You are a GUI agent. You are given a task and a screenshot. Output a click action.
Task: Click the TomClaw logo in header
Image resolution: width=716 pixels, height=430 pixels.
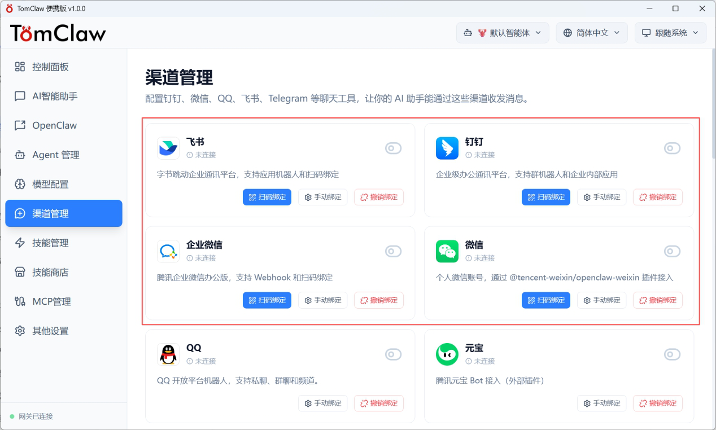[58, 33]
